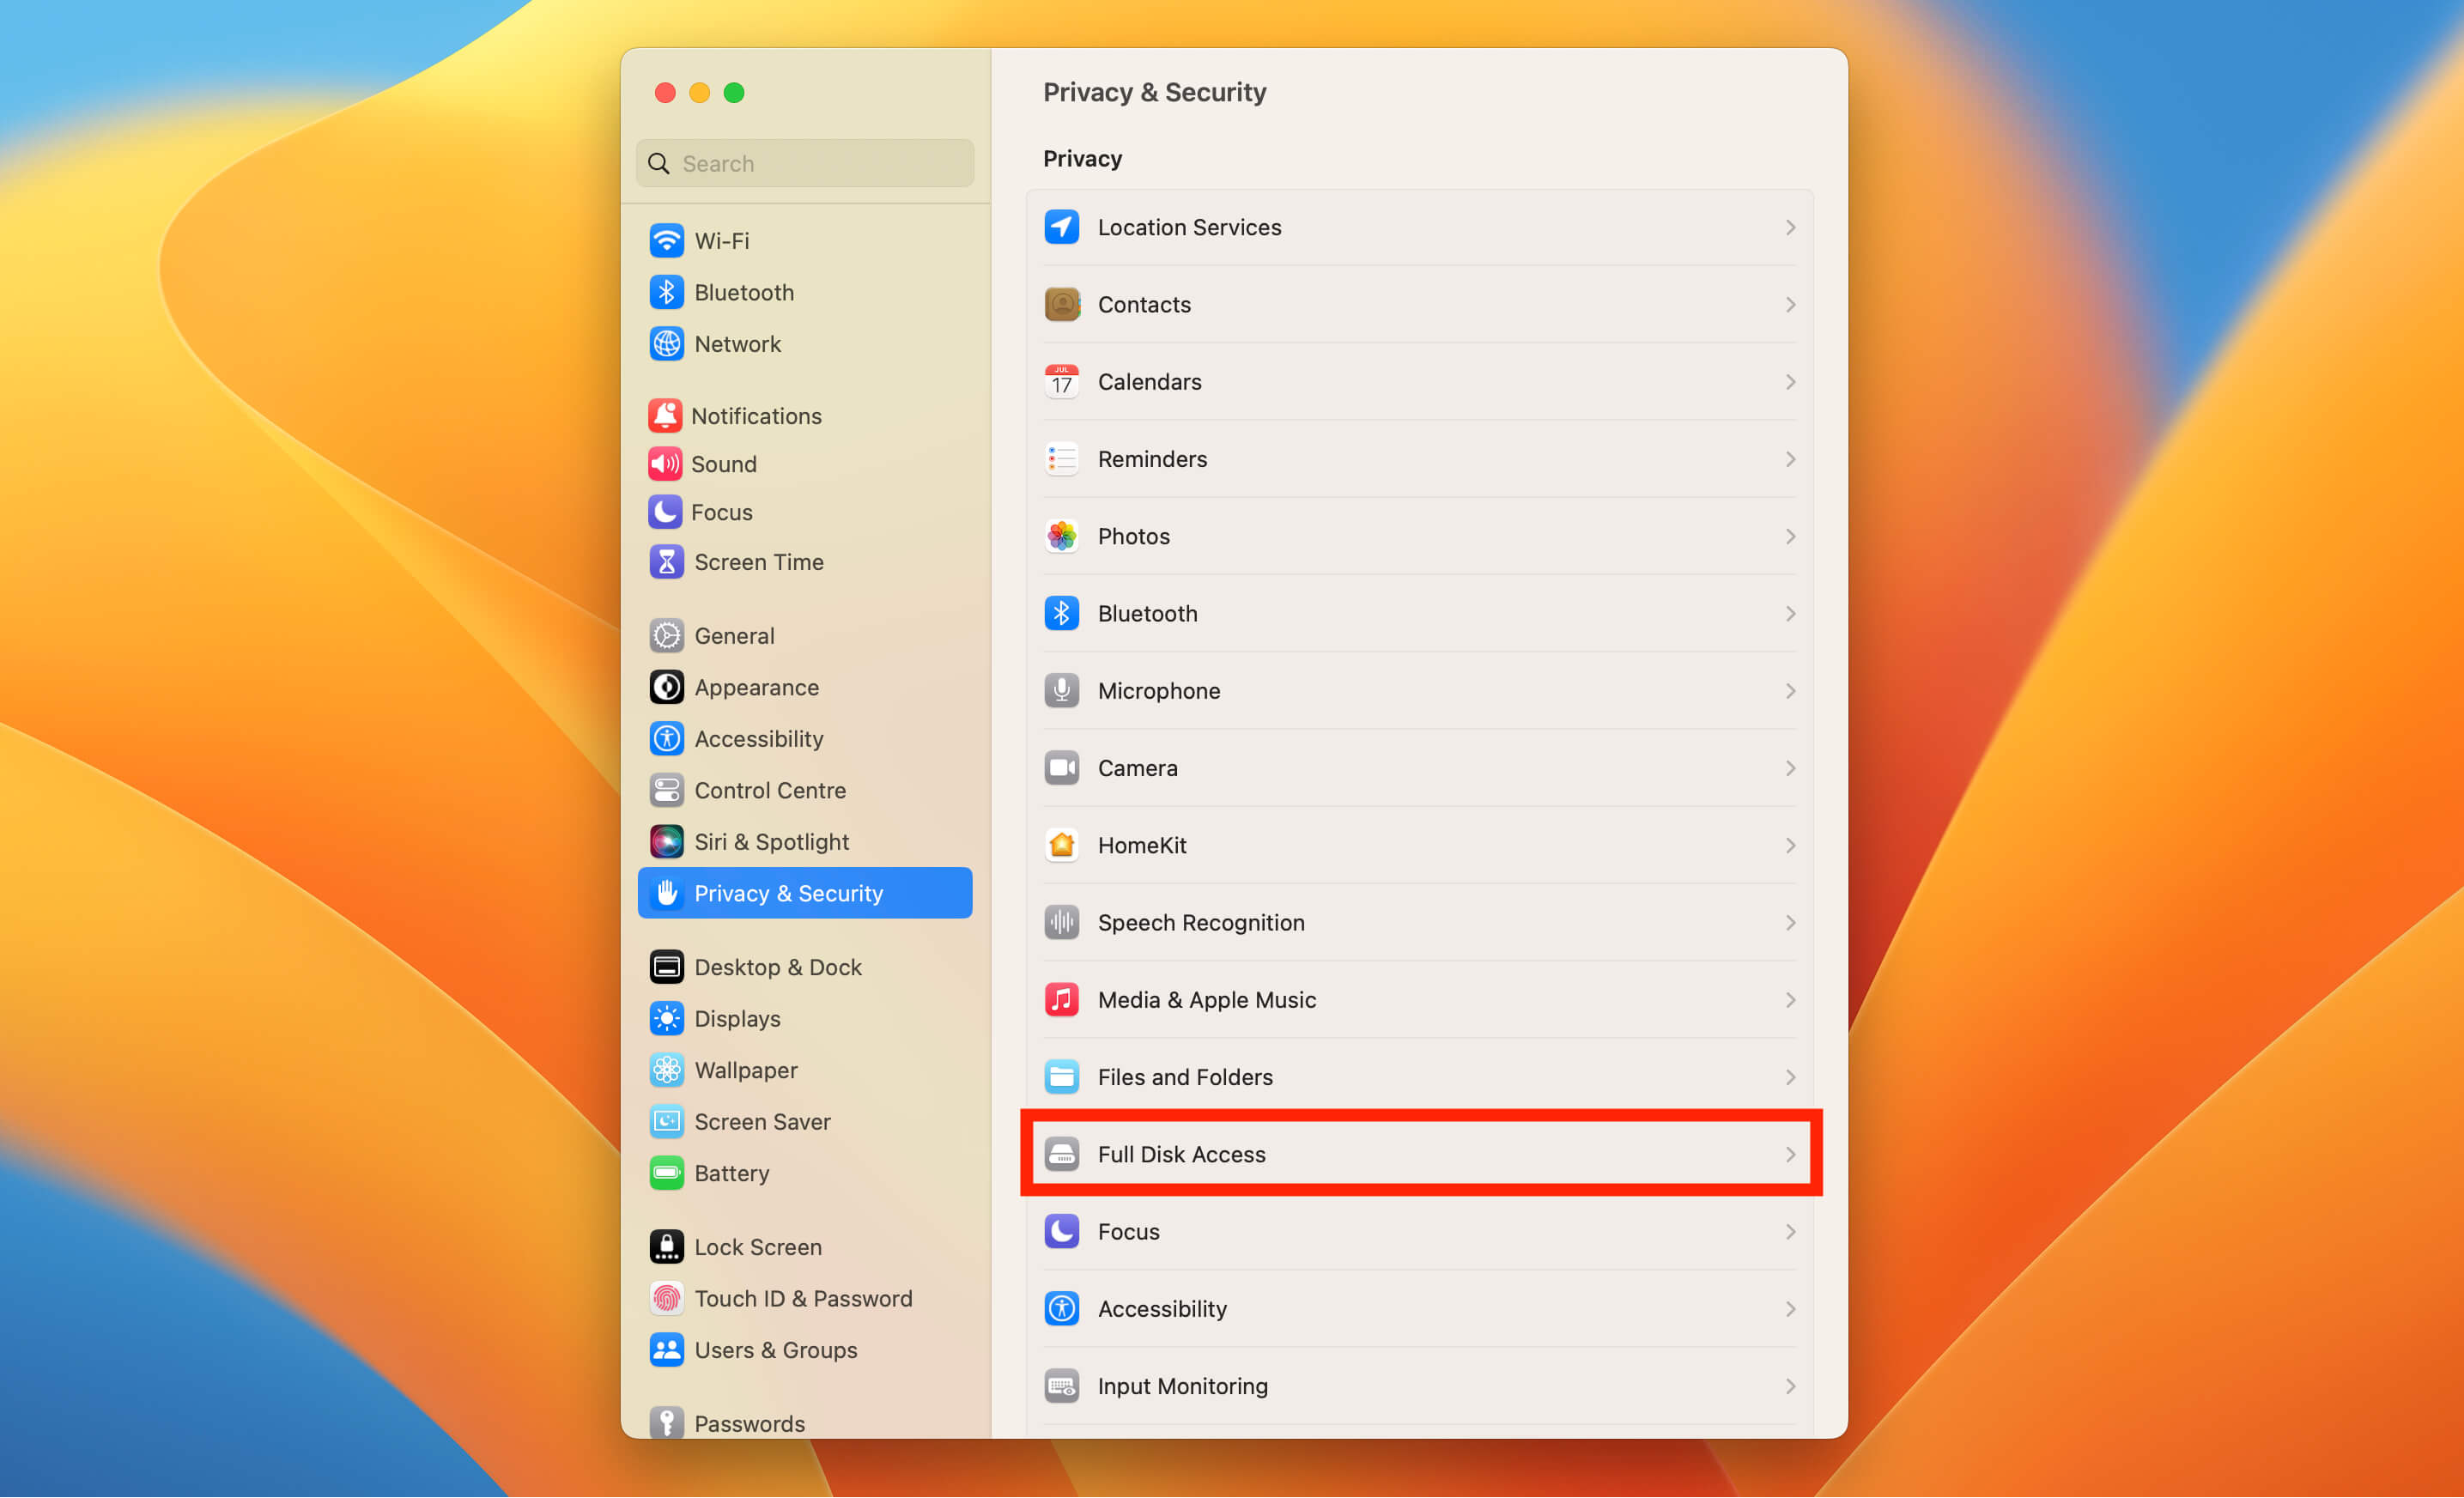
Task: Open the Camera privacy settings
Action: (1420, 767)
